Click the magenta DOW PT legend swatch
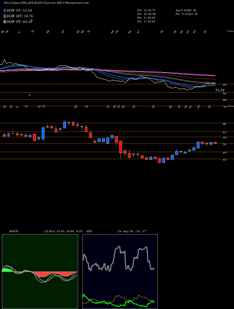The height and width of the screenshot is (309, 234). click(5, 22)
